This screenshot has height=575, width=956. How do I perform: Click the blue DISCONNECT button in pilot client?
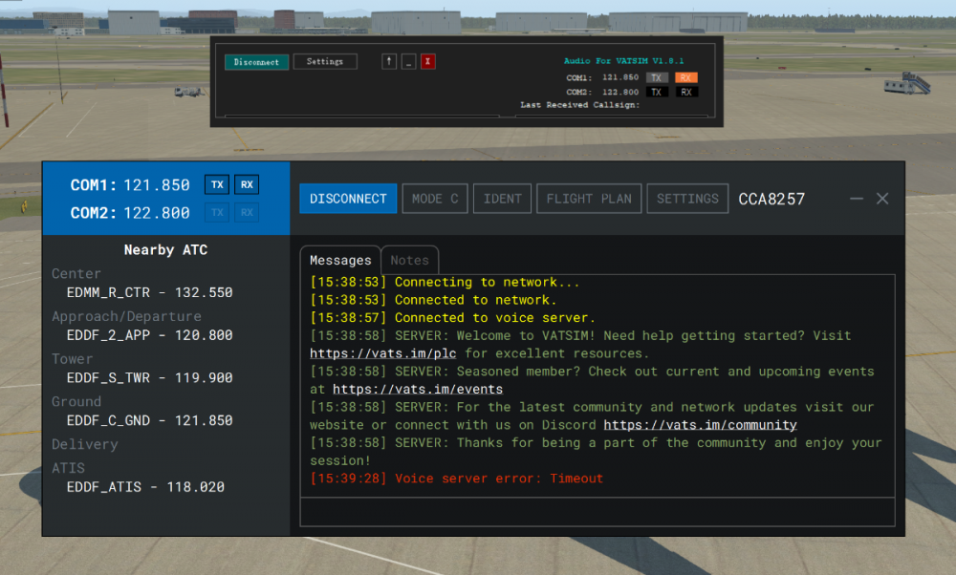click(x=348, y=199)
